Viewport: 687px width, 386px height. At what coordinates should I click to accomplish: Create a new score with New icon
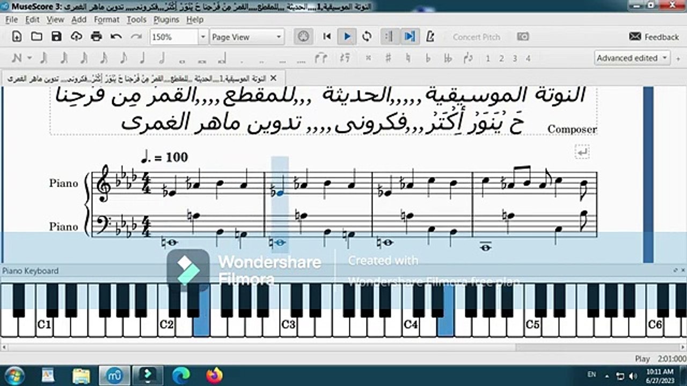click(x=17, y=36)
